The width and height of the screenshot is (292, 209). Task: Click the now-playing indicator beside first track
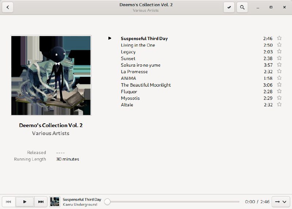[110, 38]
